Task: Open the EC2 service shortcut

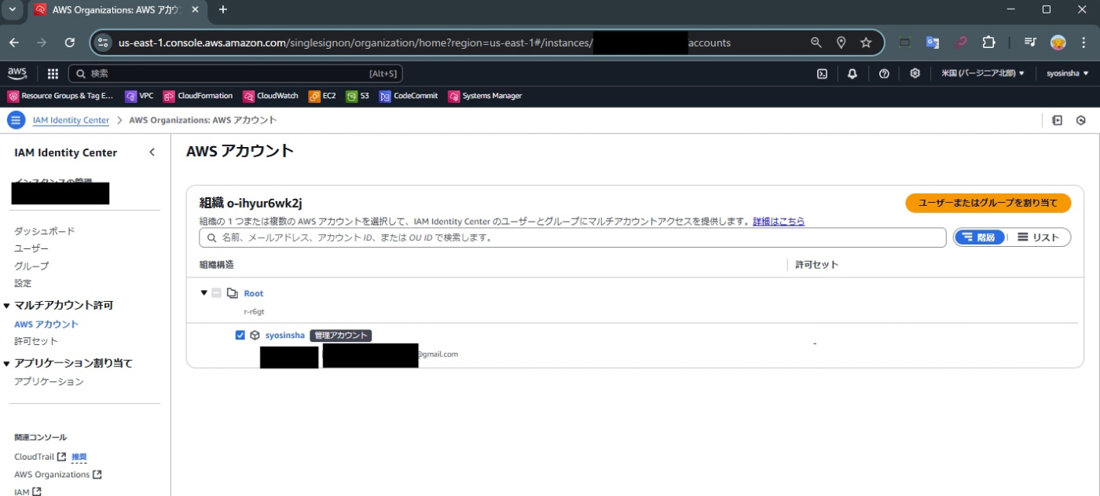Action: click(x=322, y=96)
